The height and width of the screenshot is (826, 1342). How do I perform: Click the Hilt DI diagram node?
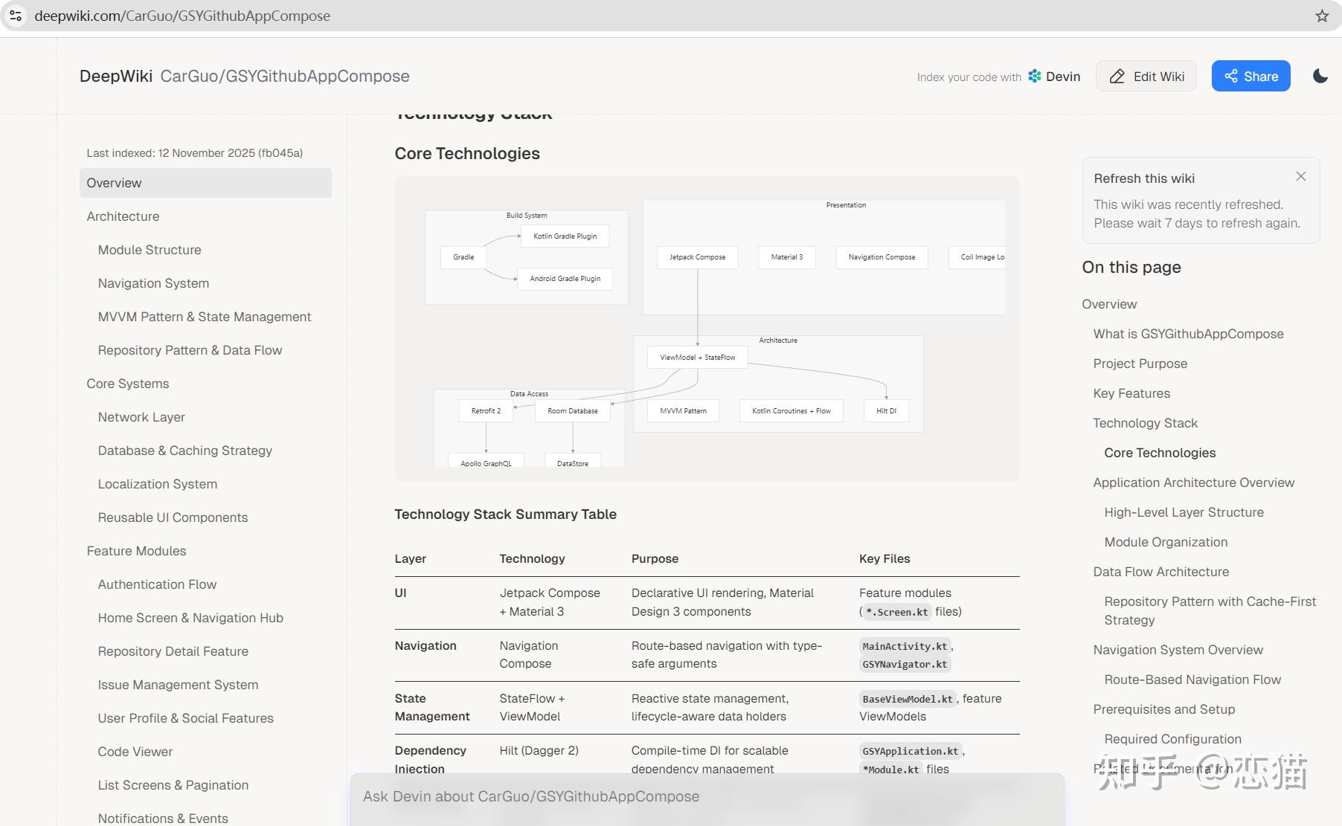click(x=886, y=410)
